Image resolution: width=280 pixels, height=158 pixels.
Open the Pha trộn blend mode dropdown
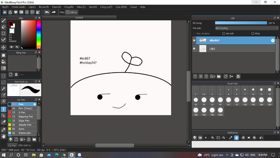coord(246,28)
